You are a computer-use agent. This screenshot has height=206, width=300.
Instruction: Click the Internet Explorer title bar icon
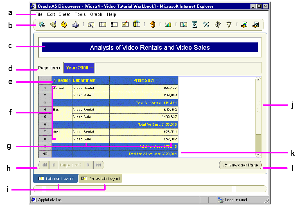pos(34,6)
